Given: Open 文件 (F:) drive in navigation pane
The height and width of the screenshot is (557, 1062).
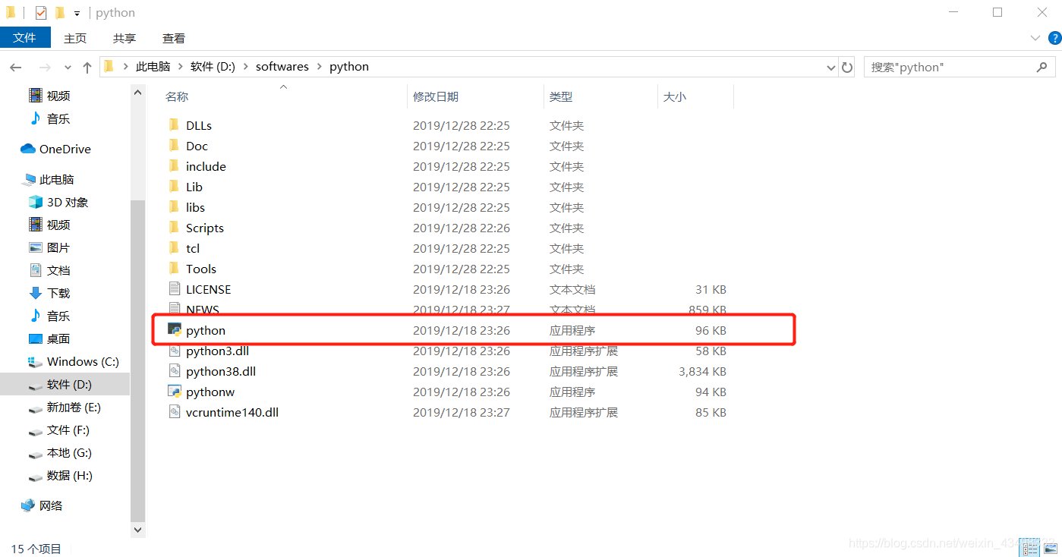Looking at the screenshot, I should 68,430.
